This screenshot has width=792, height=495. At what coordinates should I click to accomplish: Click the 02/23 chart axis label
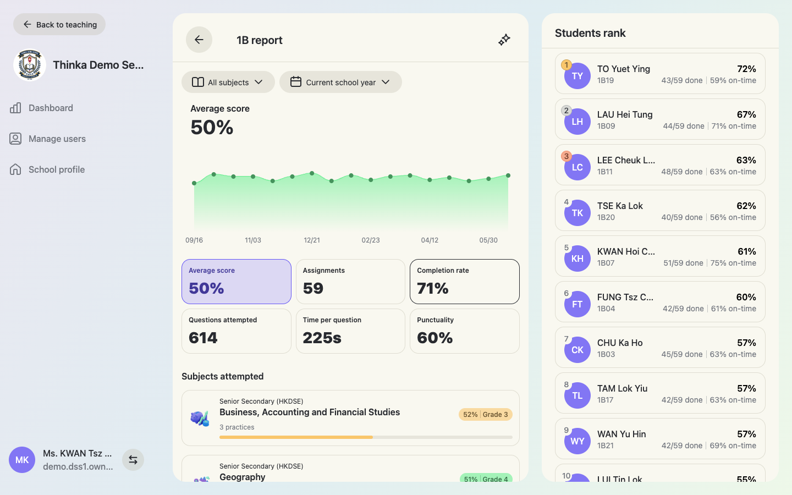pos(371,240)
